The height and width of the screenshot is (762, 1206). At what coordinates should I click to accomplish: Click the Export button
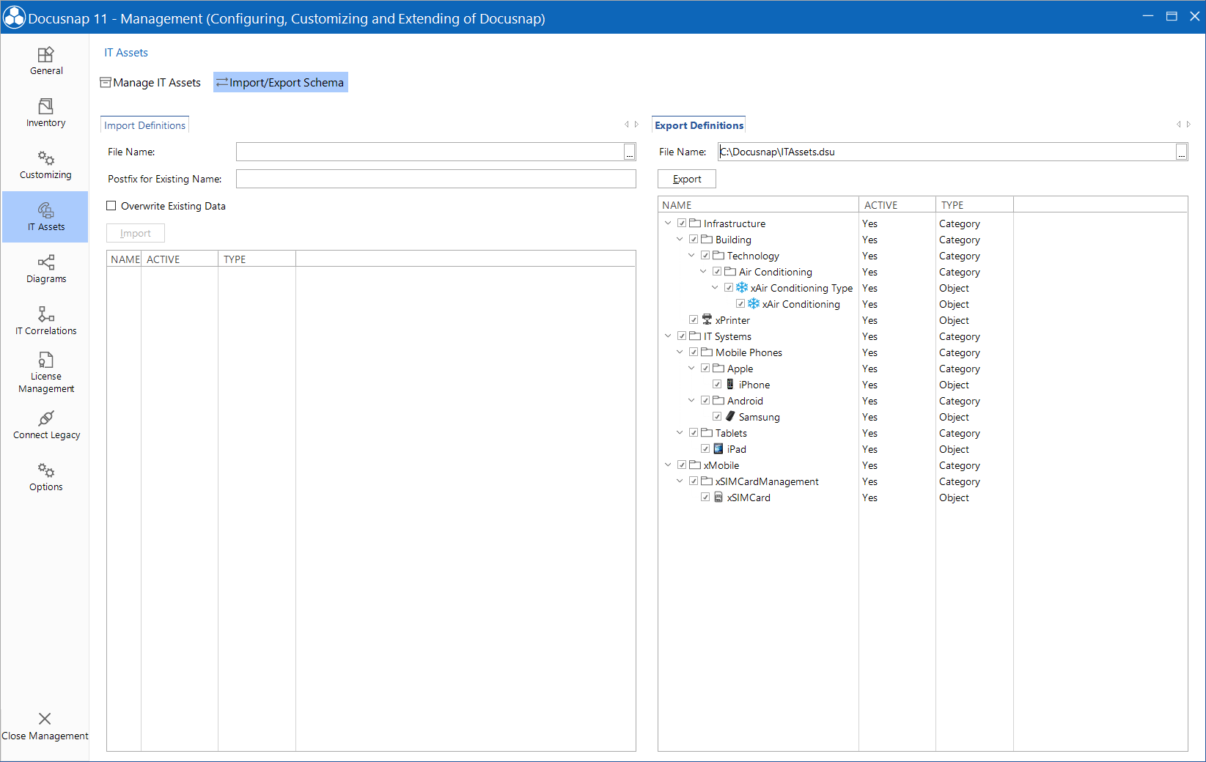coord(685,178)
